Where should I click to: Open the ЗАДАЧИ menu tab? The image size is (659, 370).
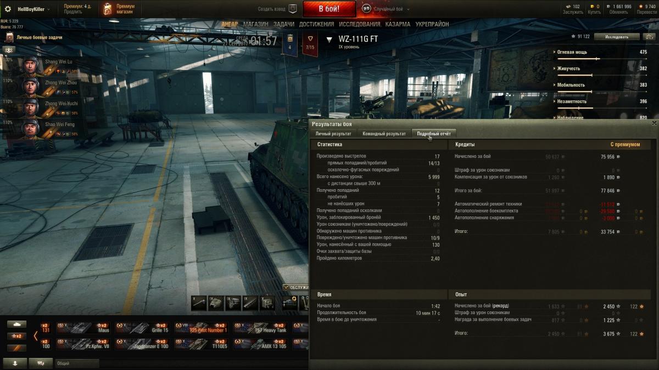point(284,24)
